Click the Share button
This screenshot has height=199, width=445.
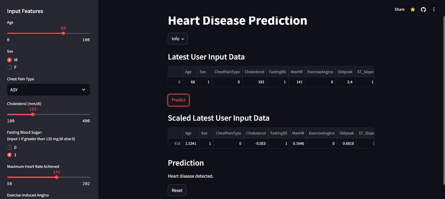399,9
